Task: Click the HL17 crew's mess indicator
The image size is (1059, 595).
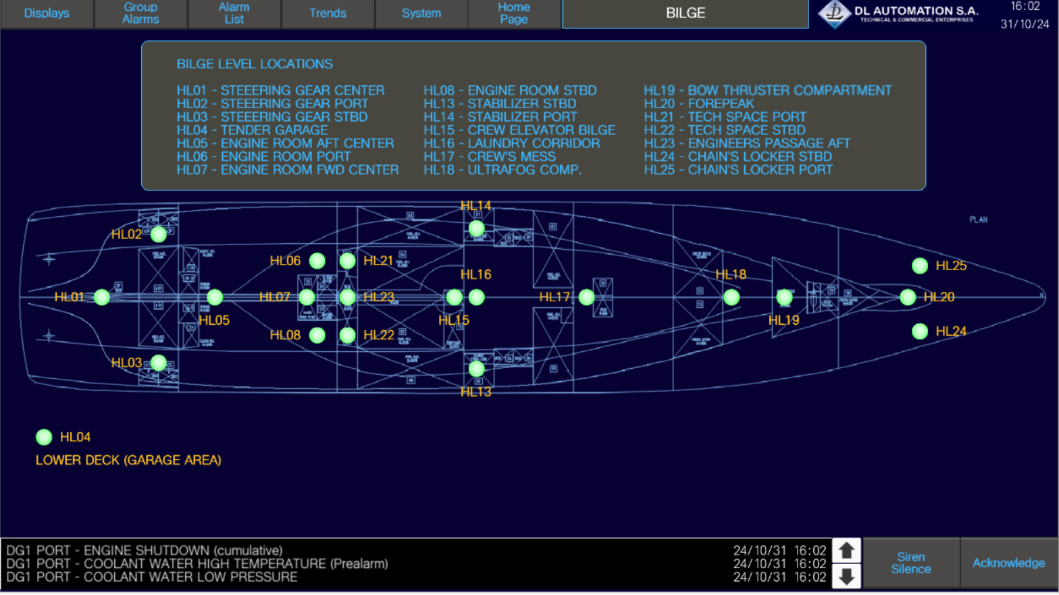Action: (586, 297)
